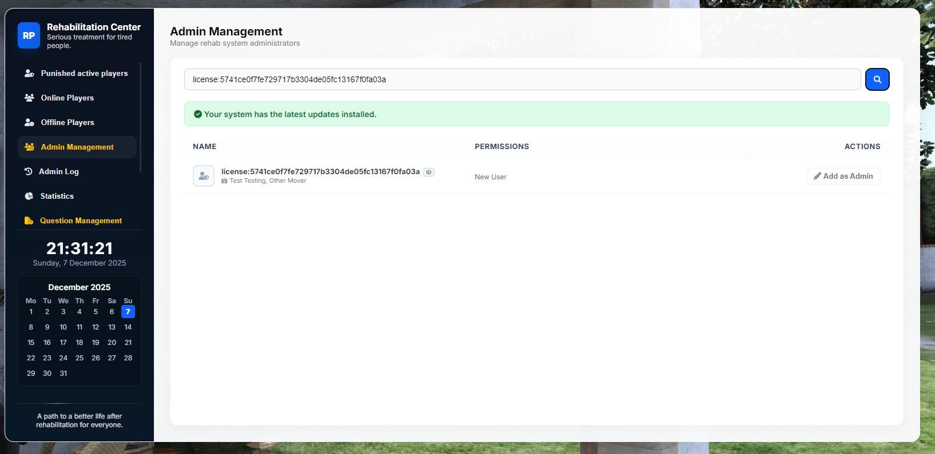Click the ACTIONS column header
The height and width of the screenshot is (454, 935).
(x=862, y=147)
